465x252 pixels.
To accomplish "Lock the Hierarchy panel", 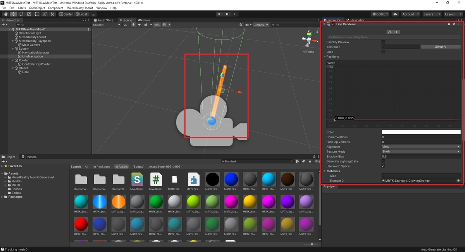I will pos(85,20).
